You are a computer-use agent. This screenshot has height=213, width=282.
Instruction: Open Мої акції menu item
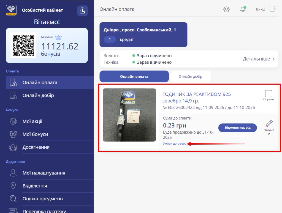(x=50, y=122)
